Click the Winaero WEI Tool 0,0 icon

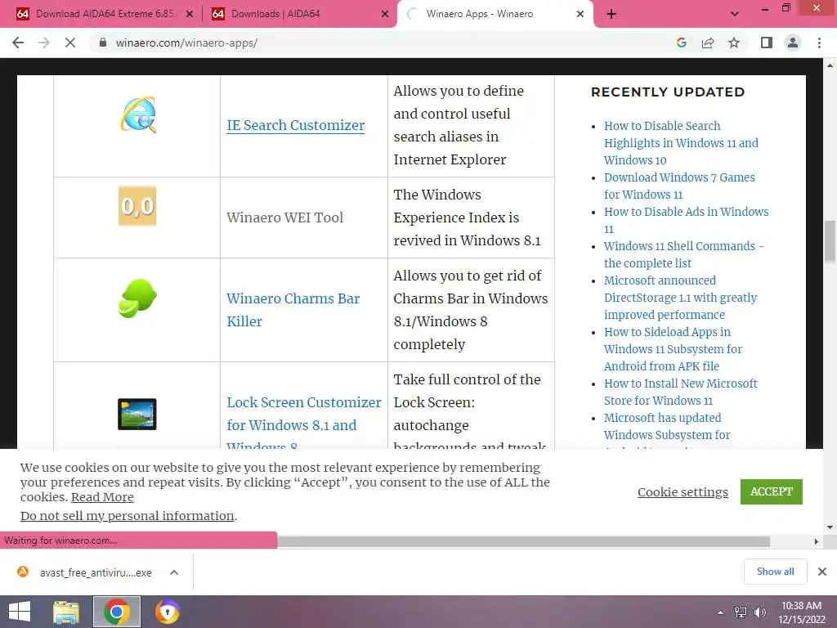137,206
